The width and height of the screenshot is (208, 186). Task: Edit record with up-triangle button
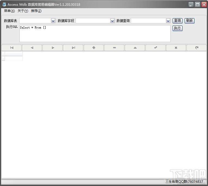click(135, 48)
